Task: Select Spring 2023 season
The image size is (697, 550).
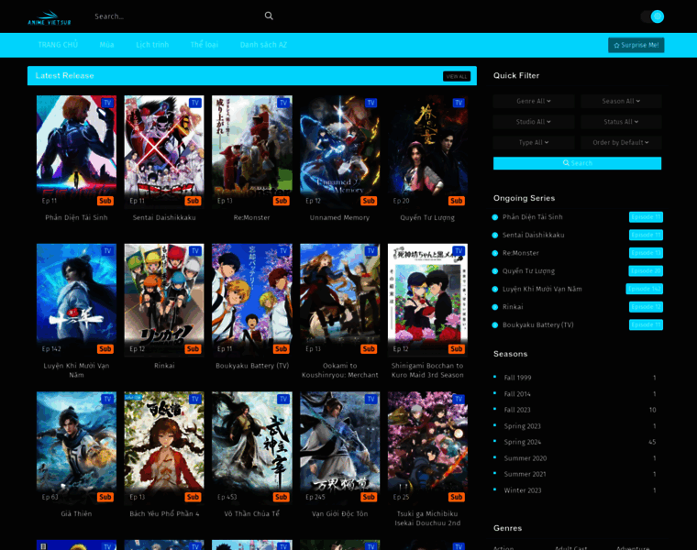Action: tap(523, 426)
